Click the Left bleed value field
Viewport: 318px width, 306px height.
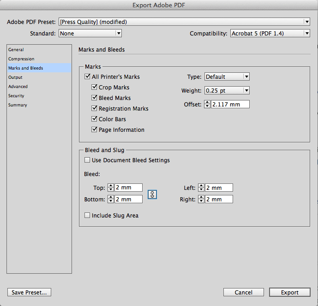point(219,188)
